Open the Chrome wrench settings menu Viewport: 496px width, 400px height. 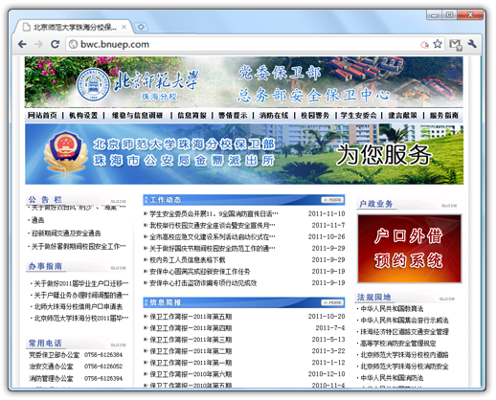point(472,44)
